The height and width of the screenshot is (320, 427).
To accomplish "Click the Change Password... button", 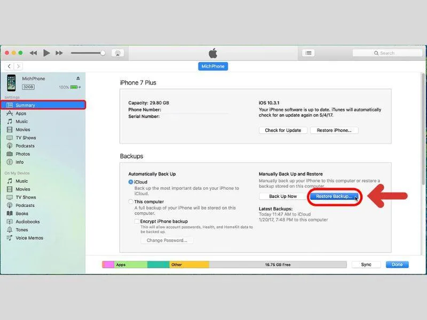I will (x=167, y=241).
